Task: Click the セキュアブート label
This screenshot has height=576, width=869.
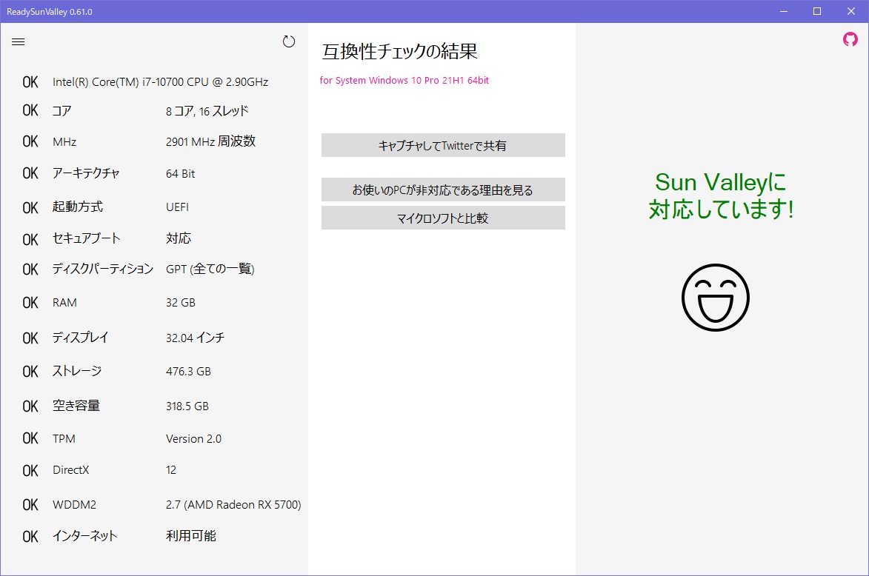Action: [87, 238]
